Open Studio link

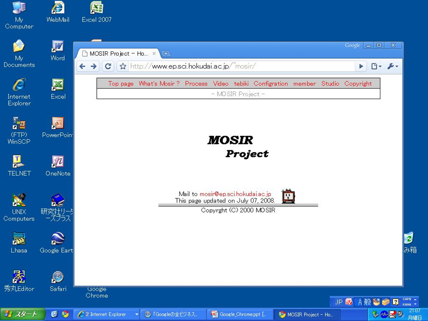330,83
